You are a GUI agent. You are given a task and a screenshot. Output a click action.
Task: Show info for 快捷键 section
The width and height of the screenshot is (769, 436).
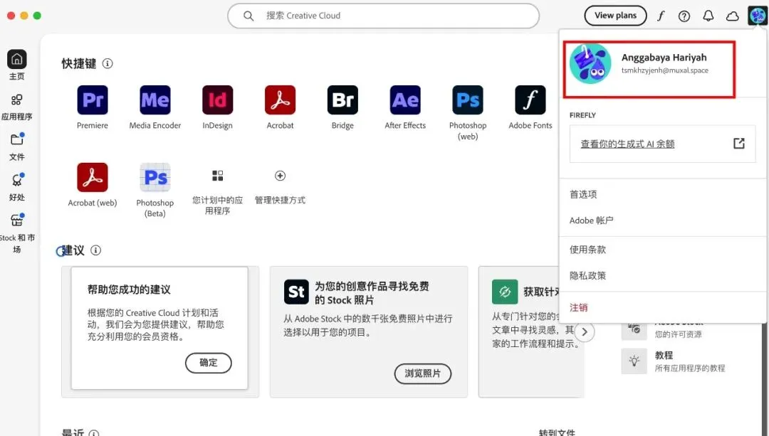[x=108, y=64]
